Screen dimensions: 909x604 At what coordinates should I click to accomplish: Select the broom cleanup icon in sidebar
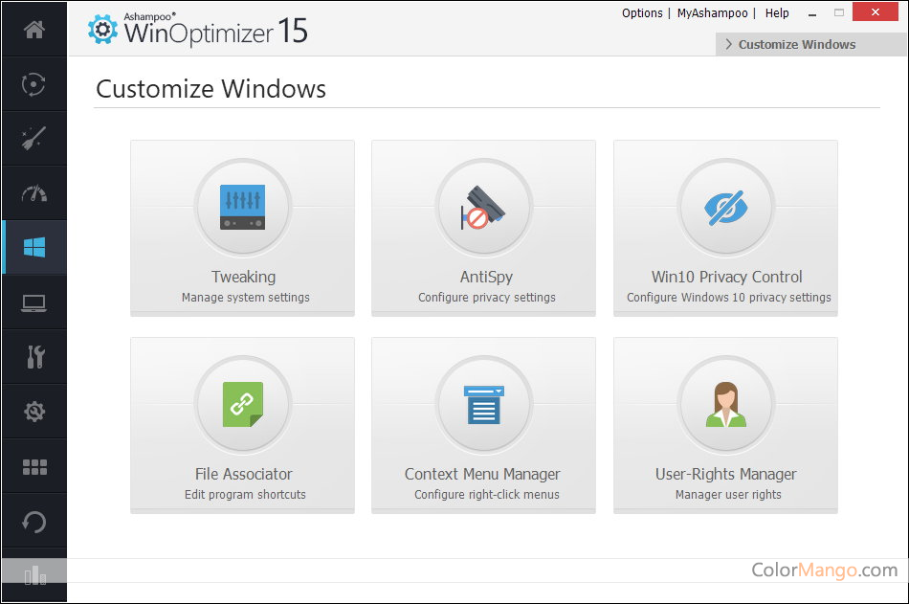point(33,138)
